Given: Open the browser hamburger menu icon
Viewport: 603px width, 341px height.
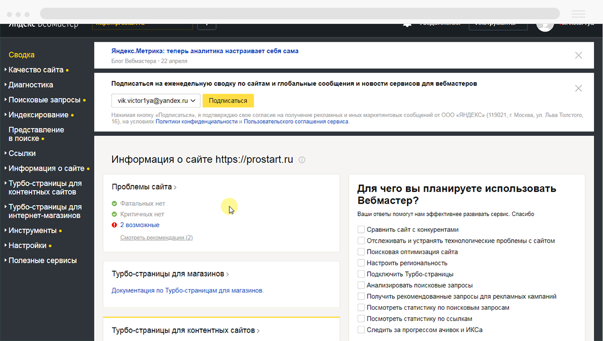Looking at the screenshot, I should 578,14.
